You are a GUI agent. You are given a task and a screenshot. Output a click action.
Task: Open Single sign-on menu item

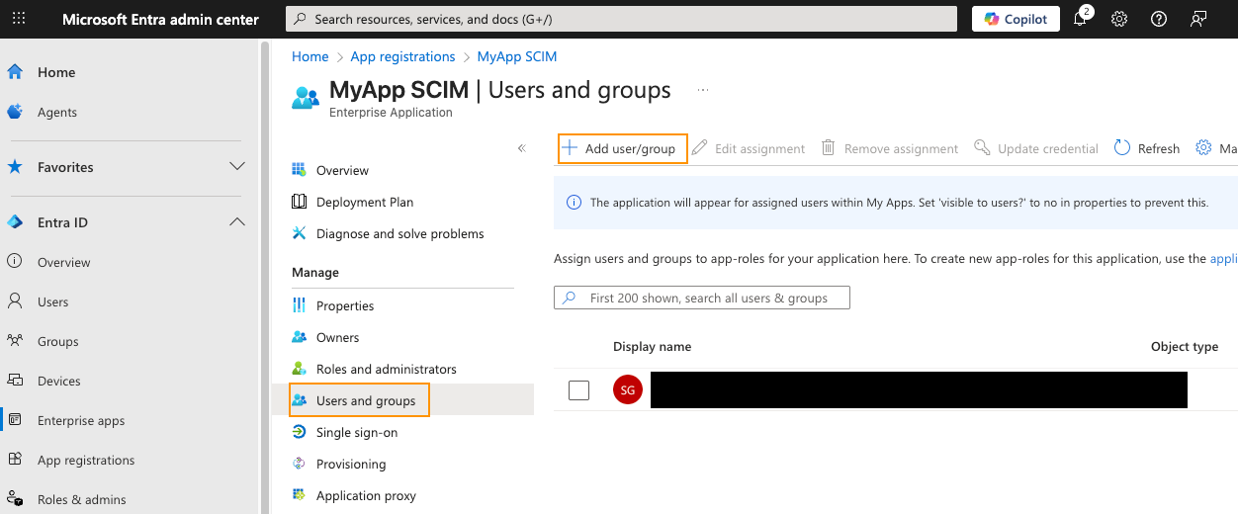(x=357, y=432)
